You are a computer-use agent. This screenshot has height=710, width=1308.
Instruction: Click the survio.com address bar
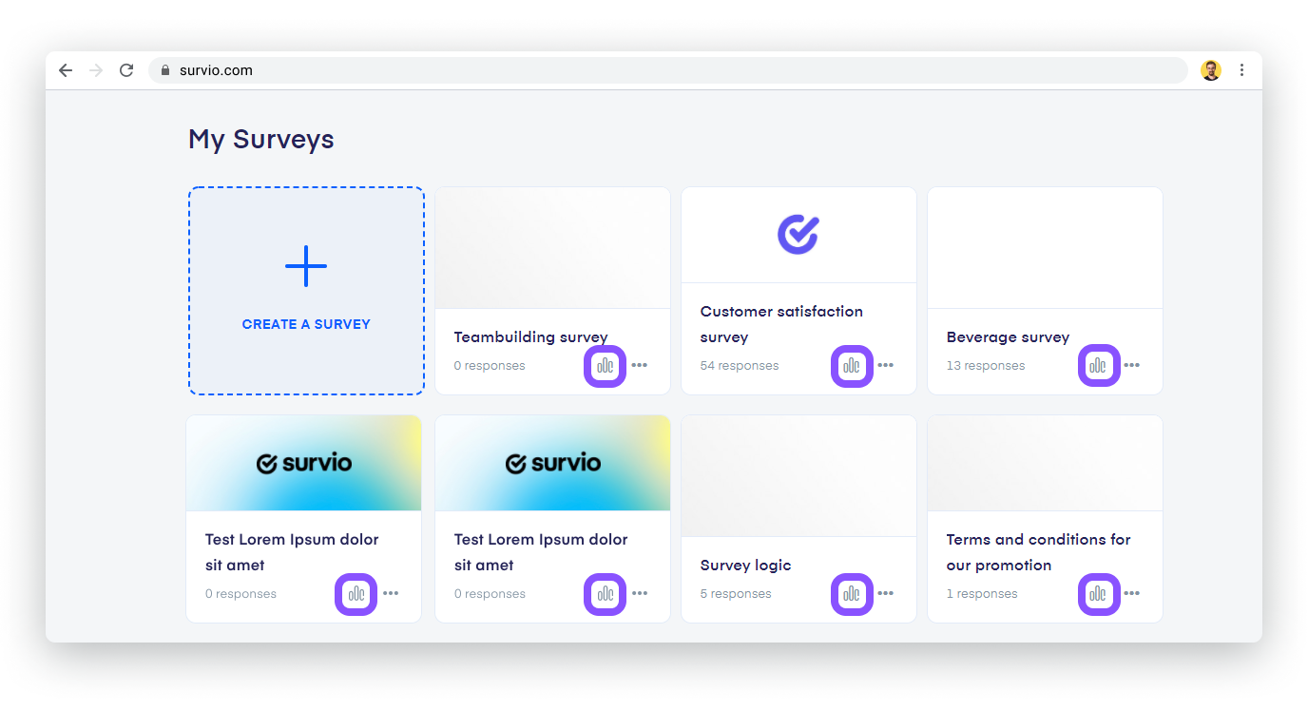(x=668, y=70)
